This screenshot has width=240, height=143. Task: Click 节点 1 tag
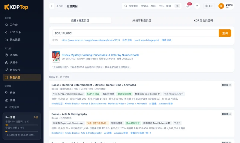pos(177,123)
